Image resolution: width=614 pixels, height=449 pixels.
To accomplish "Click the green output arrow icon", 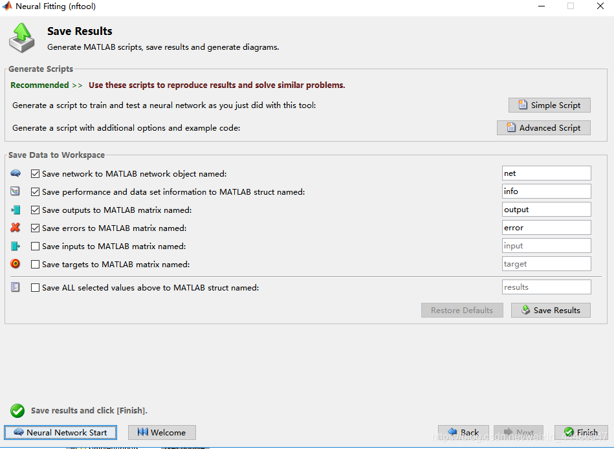I will click(x=16, y=210).
